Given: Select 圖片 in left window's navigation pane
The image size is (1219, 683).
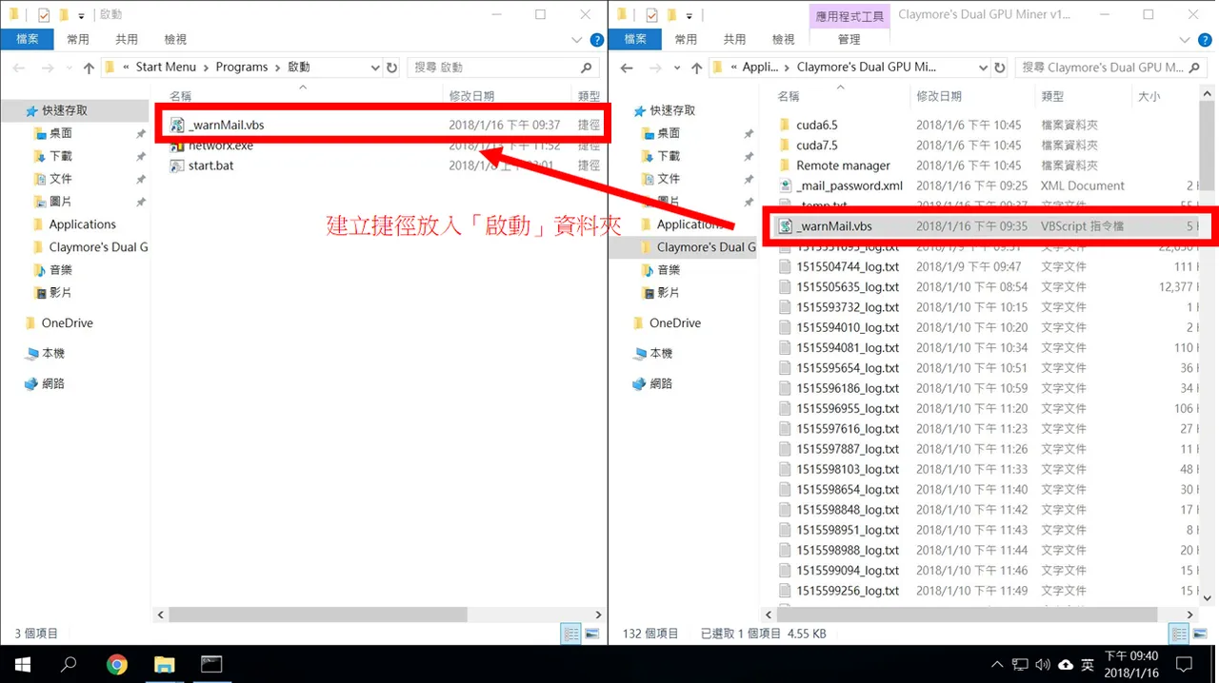Looking at the screenshot, I should click(x=60, y=202).
